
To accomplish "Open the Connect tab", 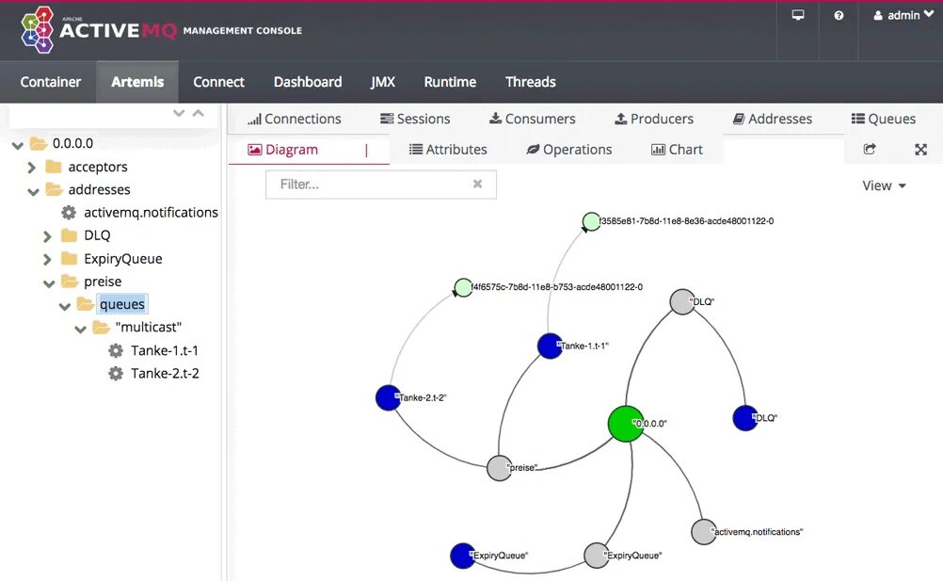I will (x=218, y=82).
